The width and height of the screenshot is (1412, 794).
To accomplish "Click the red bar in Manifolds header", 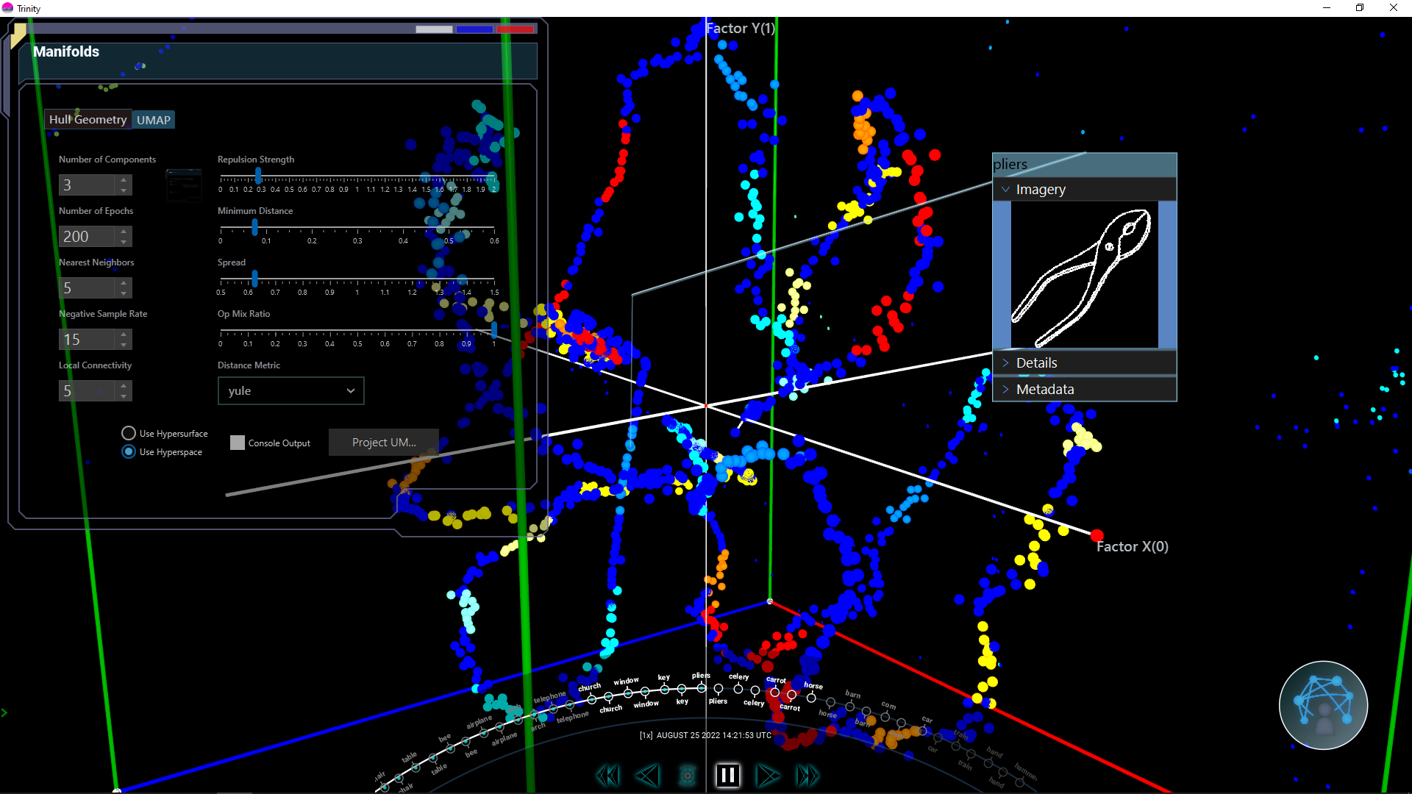I will 515,29.
